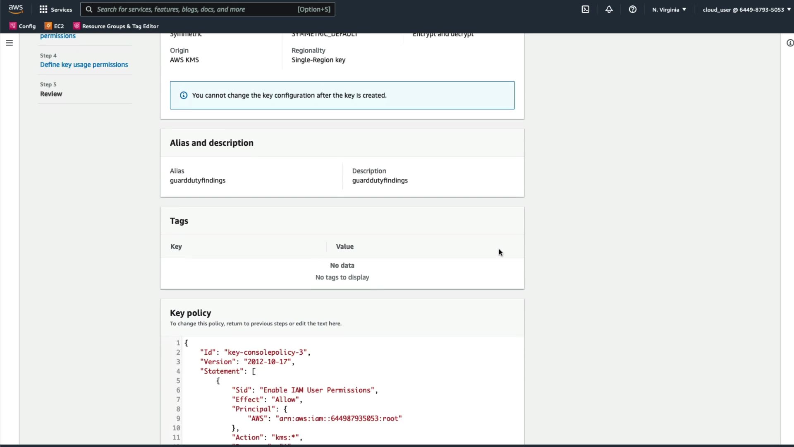Open the CloudShell terminal icon
This screenshot has height=447, width=794.
click(585, 9)
